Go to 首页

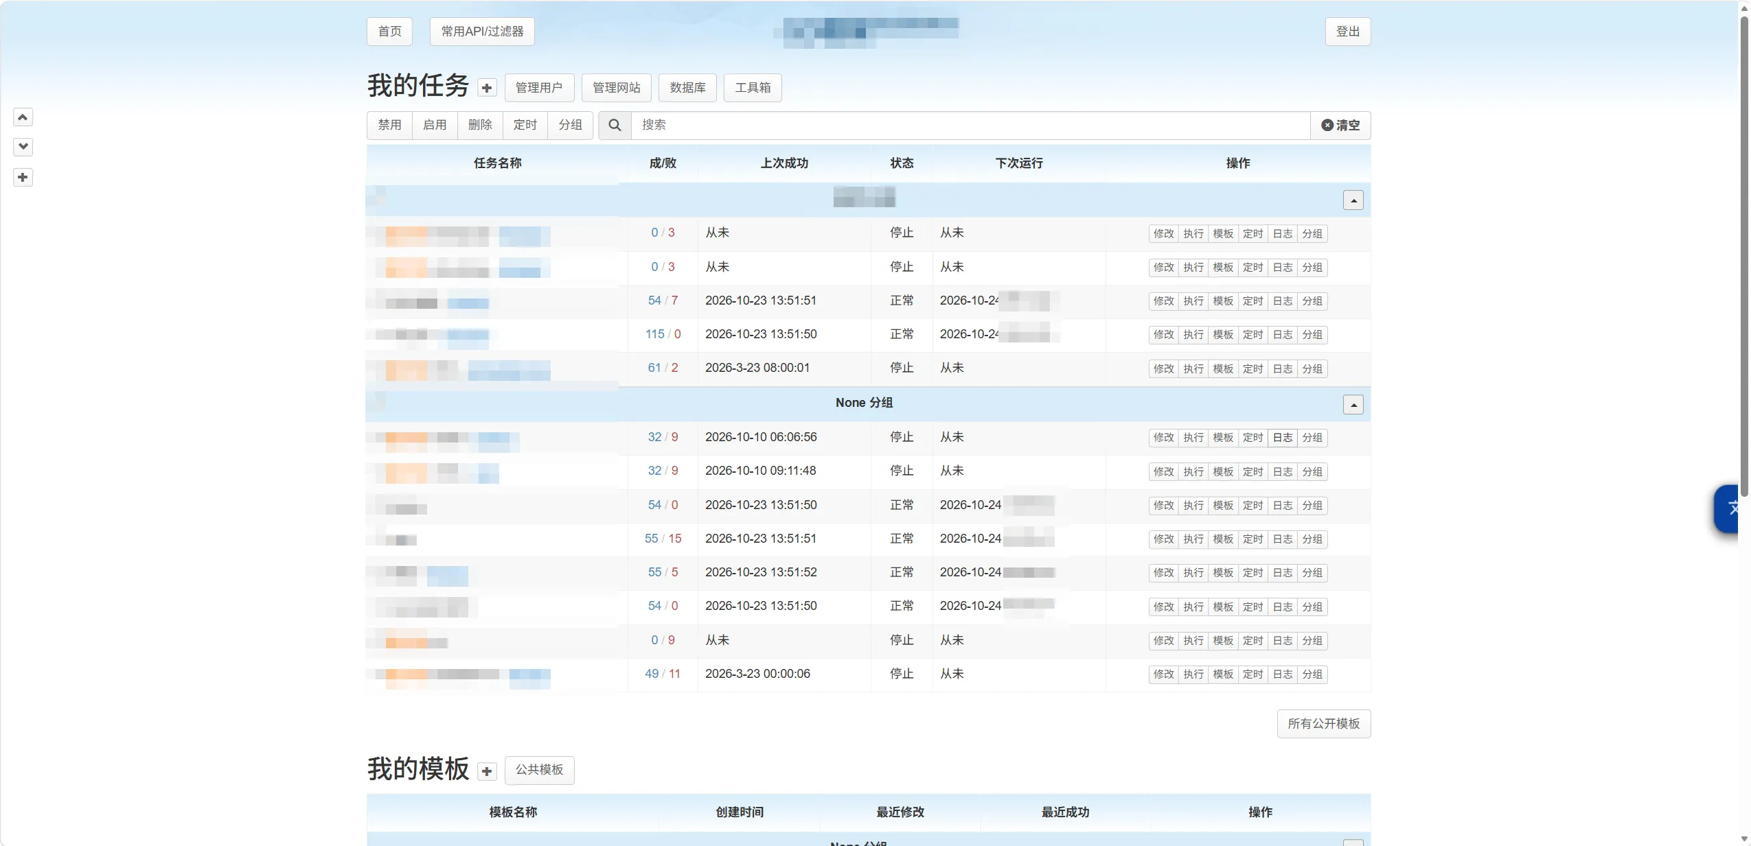389,32
